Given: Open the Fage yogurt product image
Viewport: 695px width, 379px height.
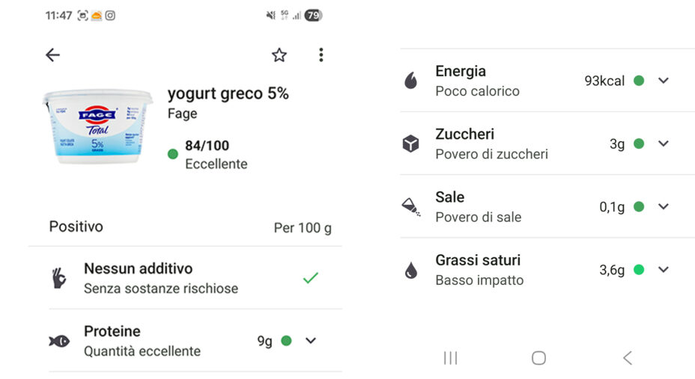Looking at the screenshot, I should (97, 126).
